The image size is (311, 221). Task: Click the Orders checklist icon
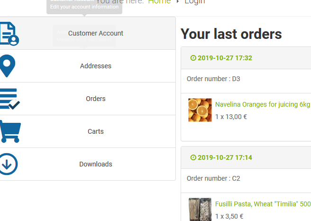tap(9, 99)
